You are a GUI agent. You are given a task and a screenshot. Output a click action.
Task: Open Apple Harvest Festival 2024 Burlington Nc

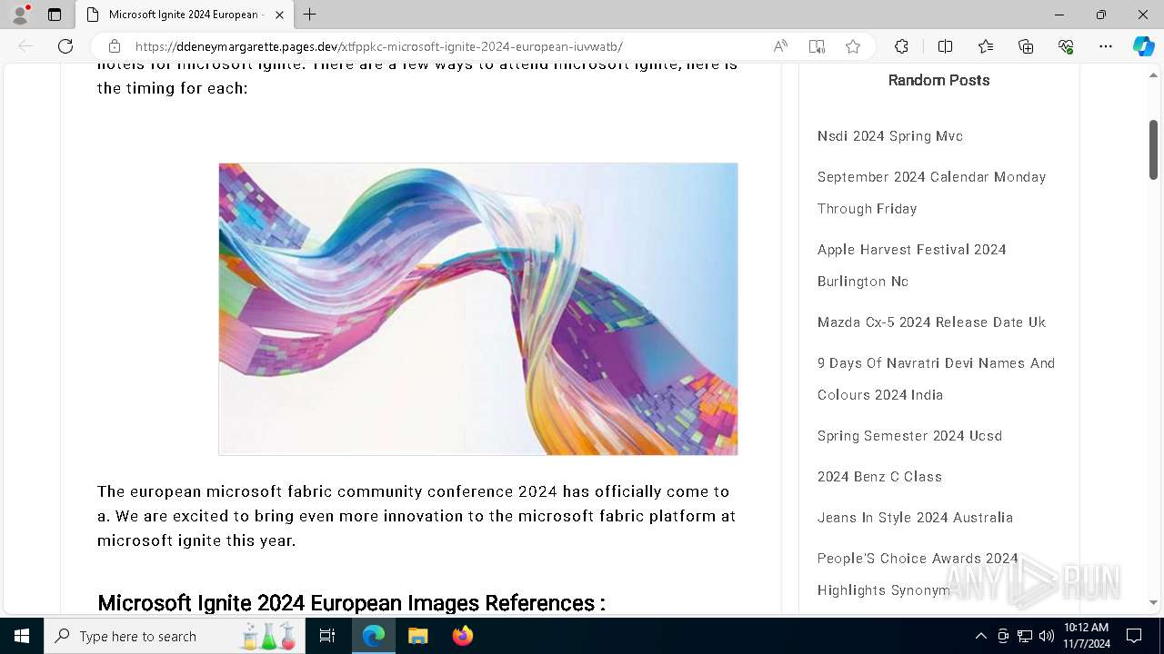coord(911,265)
